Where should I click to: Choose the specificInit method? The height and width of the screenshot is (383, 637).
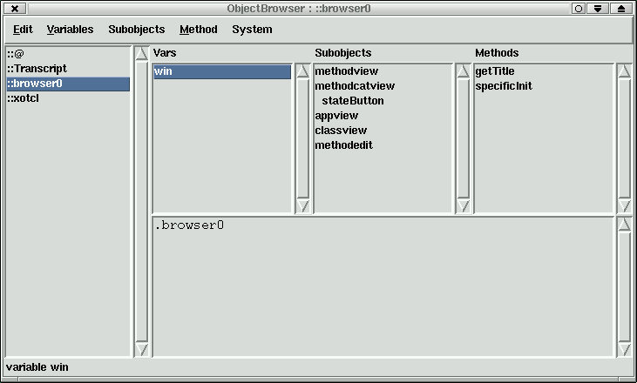pos(504,86)
